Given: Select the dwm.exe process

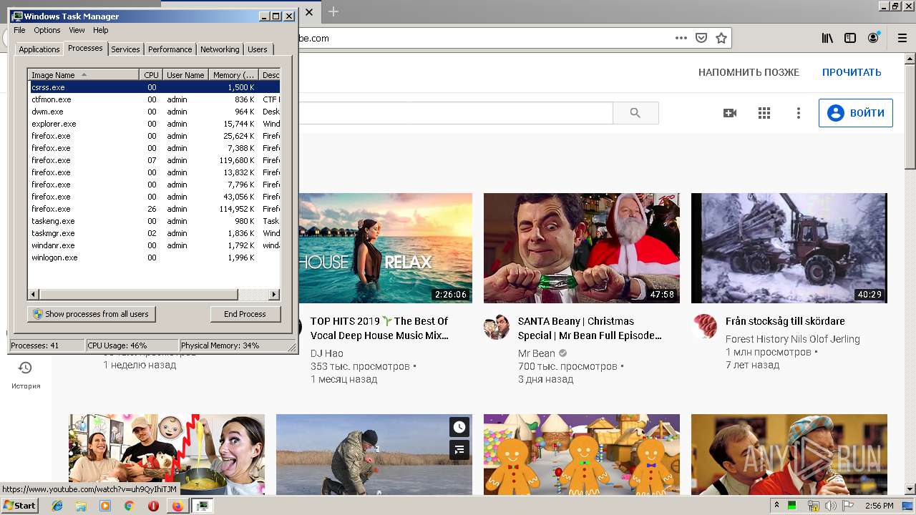Looking at the screenshot, I should (x=154, y=112).
